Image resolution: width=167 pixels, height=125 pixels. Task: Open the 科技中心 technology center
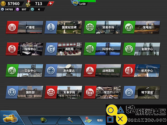click(x=102, y=49)
